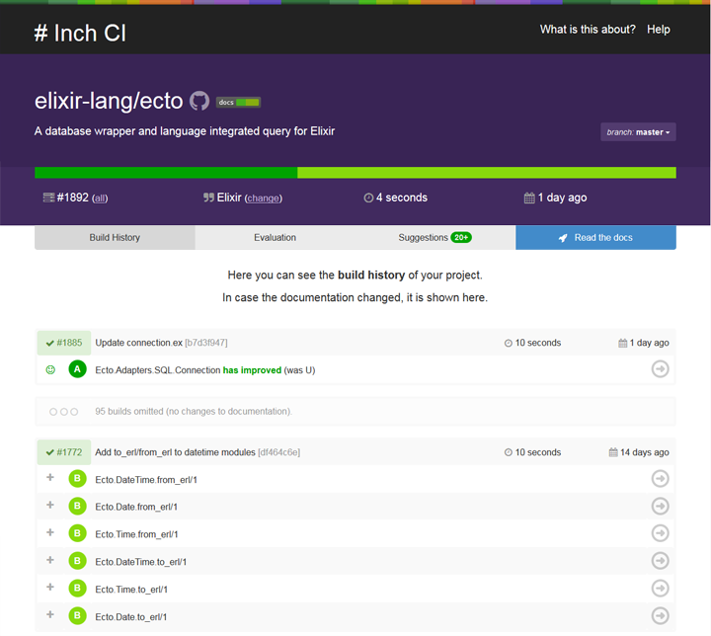
Task: Expand the 95 builds omitted row
Action: pyautogui.click(x=355, y=412)
